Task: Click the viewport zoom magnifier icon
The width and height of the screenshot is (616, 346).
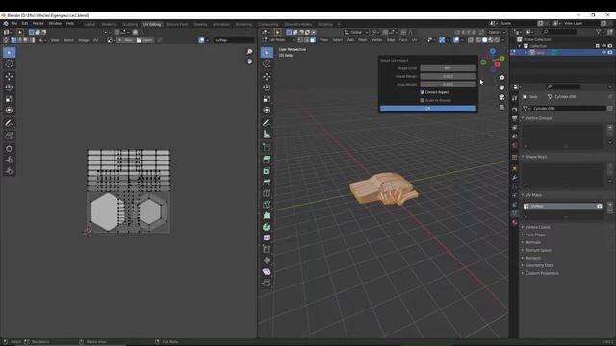Action: (x=501, y=78)
